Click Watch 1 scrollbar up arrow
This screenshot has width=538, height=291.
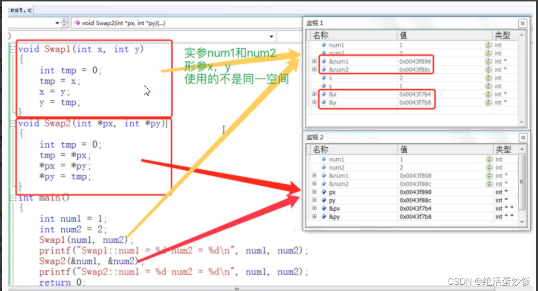click(522, 35)
